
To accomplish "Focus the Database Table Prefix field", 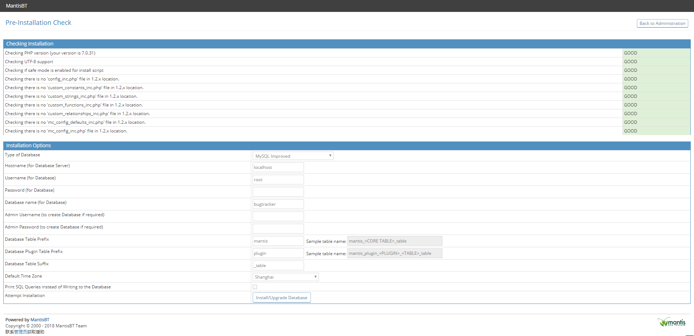I will tap(278, 241).
